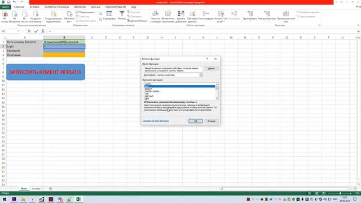The height and width of the screenshot is (203, 361).
Task: Click the Undo arrow in quick access toolbar
Action: [15, 2]
